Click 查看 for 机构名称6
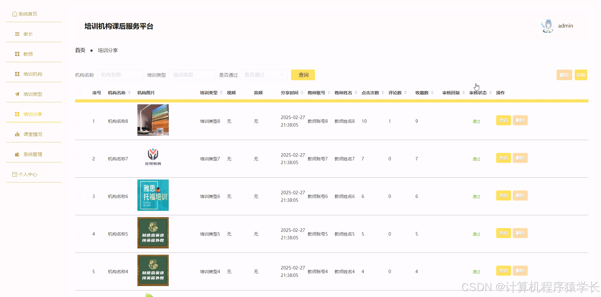 pyautogui.click(x=504, y=195)
